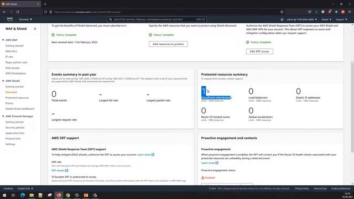The width and height of the screenshot is (354, 199).
Task: Click Add resources to protect button
Action: pyautogui.click(x=168, y=44)
